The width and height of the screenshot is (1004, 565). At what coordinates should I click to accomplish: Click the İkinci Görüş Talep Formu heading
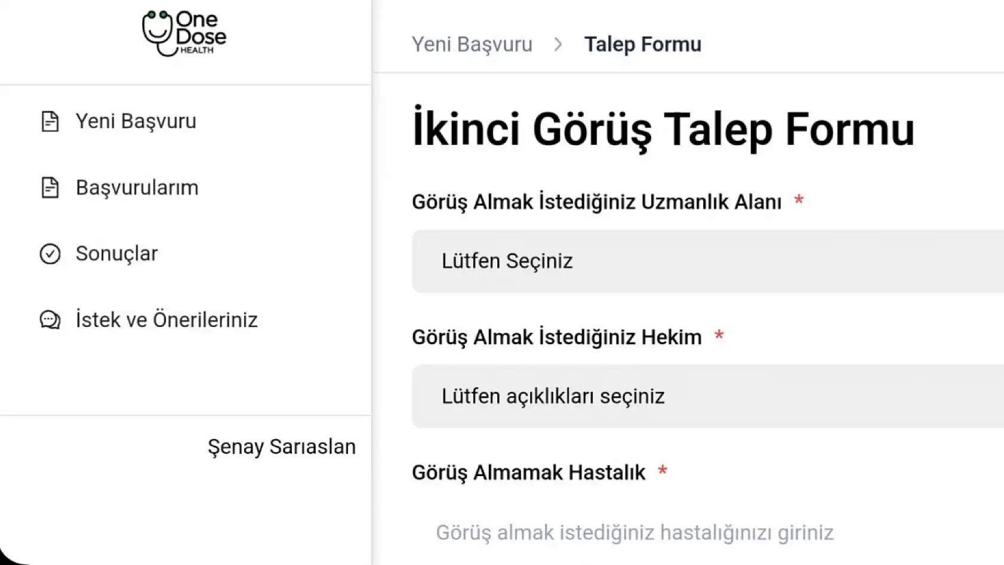tap(663, 128)
